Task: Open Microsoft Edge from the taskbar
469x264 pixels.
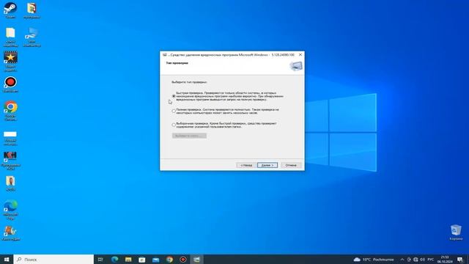Action: [114, 259]
